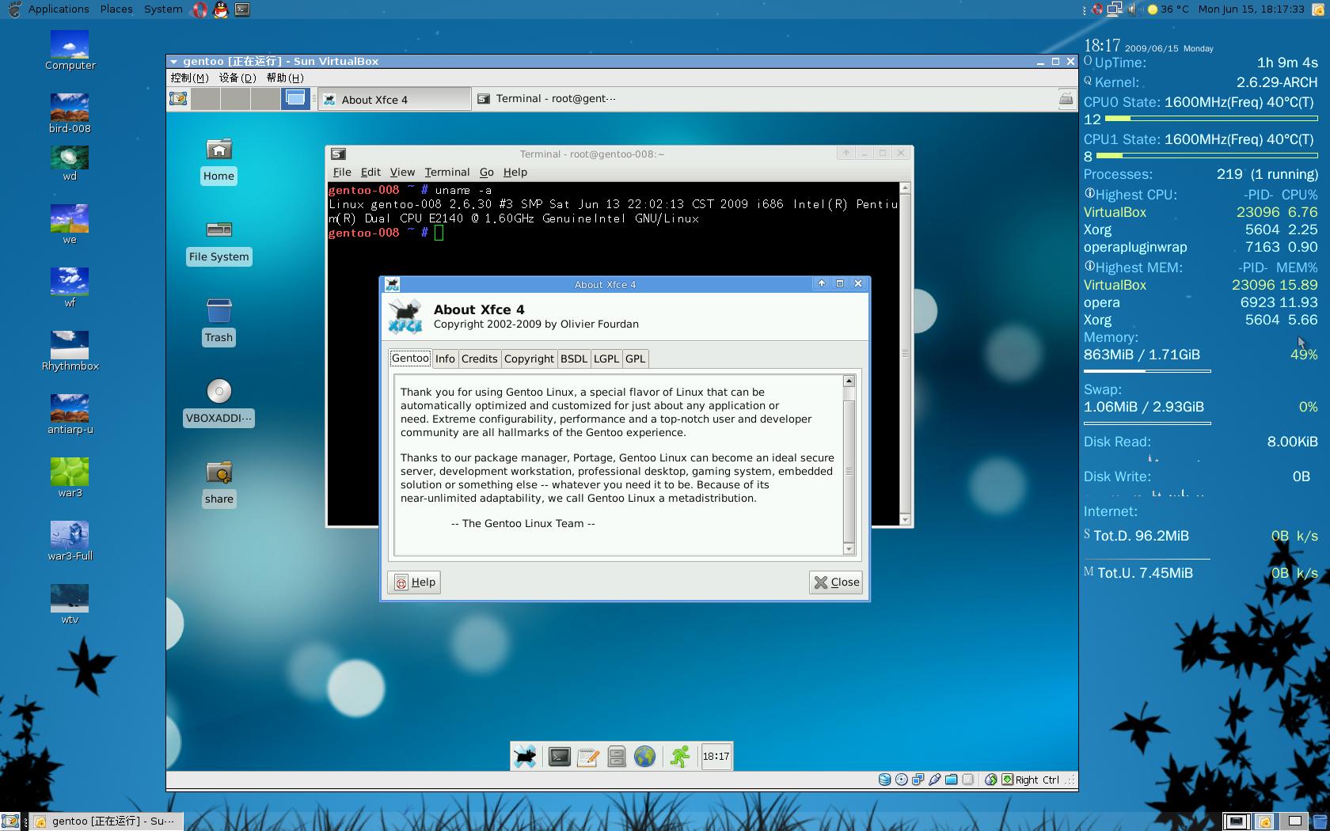This screenshot has width=1330, height=831.
Task: Open the VBOXADDI disc icon
Action: click(218, 403)
